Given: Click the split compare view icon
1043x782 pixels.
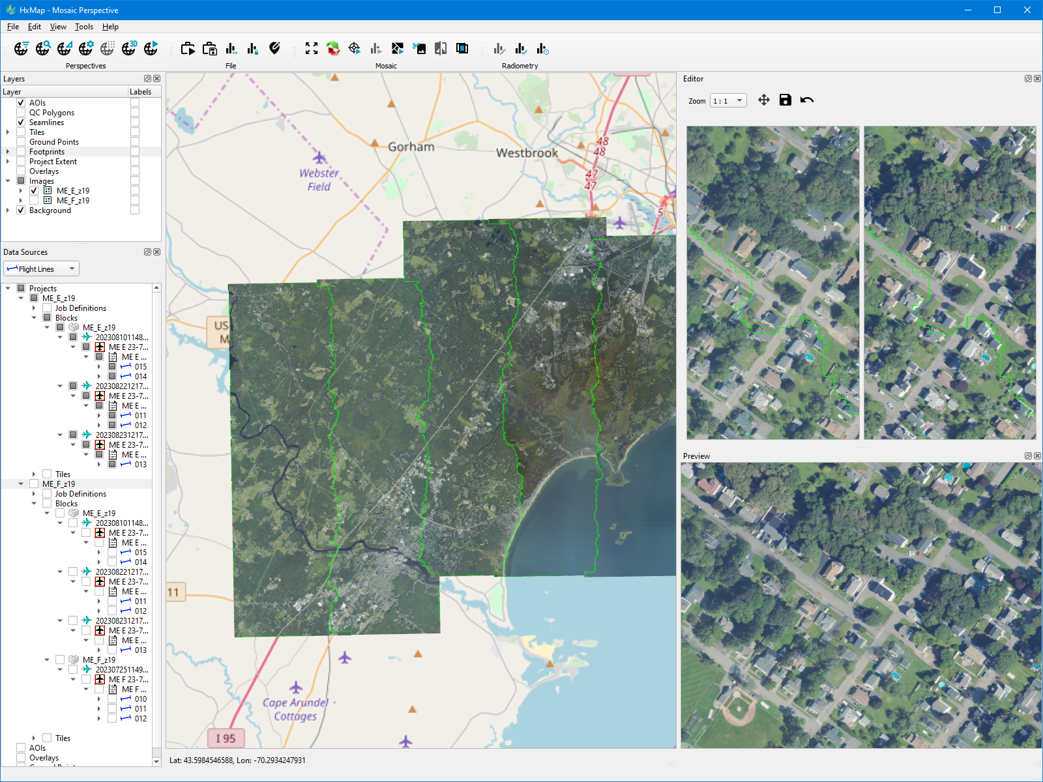Looking at the screenshot, I should coord(441,48).
